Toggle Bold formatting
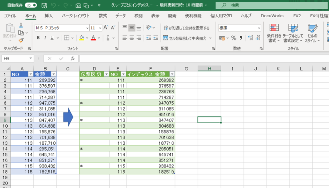This screenshot has width=329, height=188. (38, 38)
